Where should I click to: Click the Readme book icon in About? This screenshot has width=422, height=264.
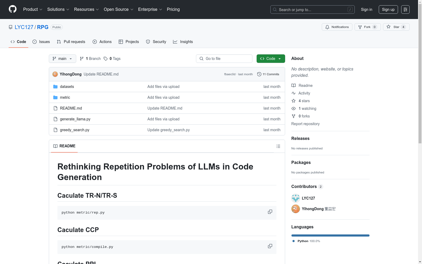click(x=294, y=86)
